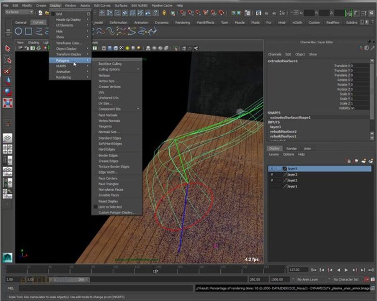377x301 pixels.
Task: Expand the Hide submenu
Action: click(x=70, y=31)
